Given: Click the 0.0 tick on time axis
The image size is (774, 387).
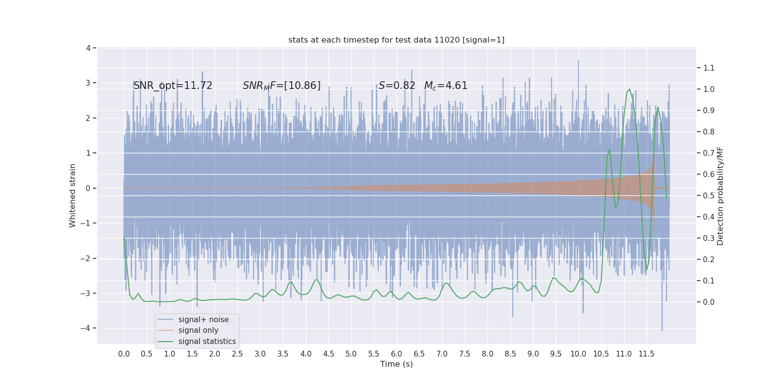Looking at the screenshot, I should pos(124,354).
